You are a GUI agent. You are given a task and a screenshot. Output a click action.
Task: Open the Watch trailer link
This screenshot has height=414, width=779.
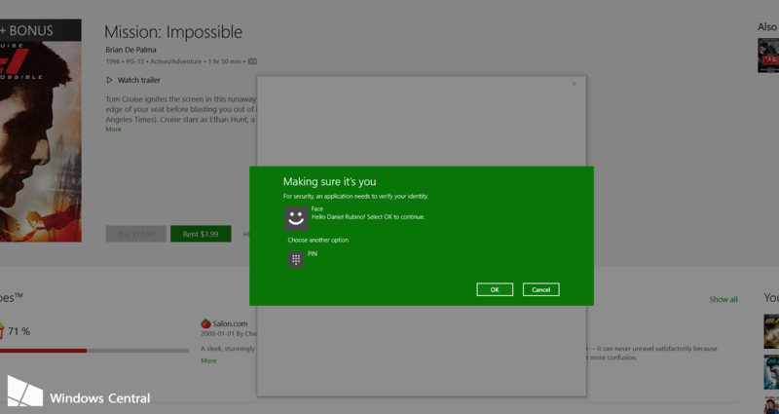coord(138,80)
